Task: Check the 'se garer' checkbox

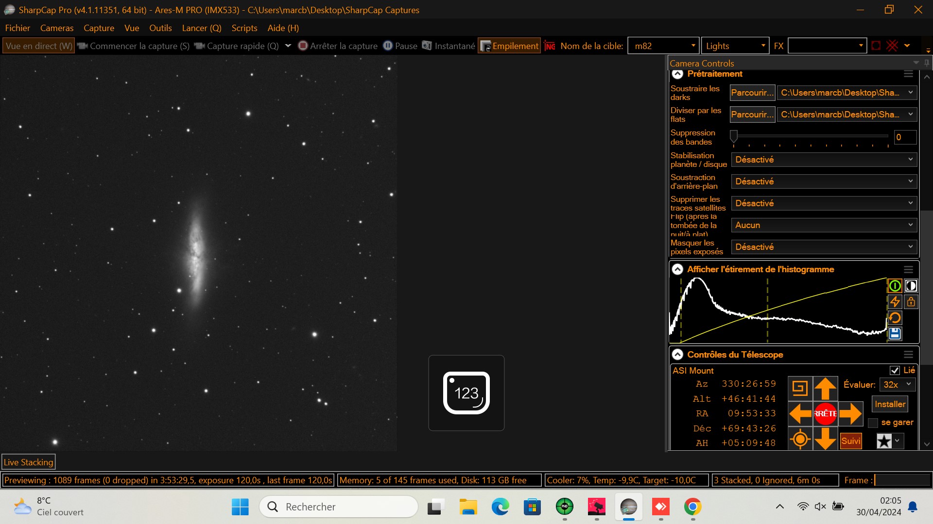Action: pyautogui.click(x=873, y=423)
